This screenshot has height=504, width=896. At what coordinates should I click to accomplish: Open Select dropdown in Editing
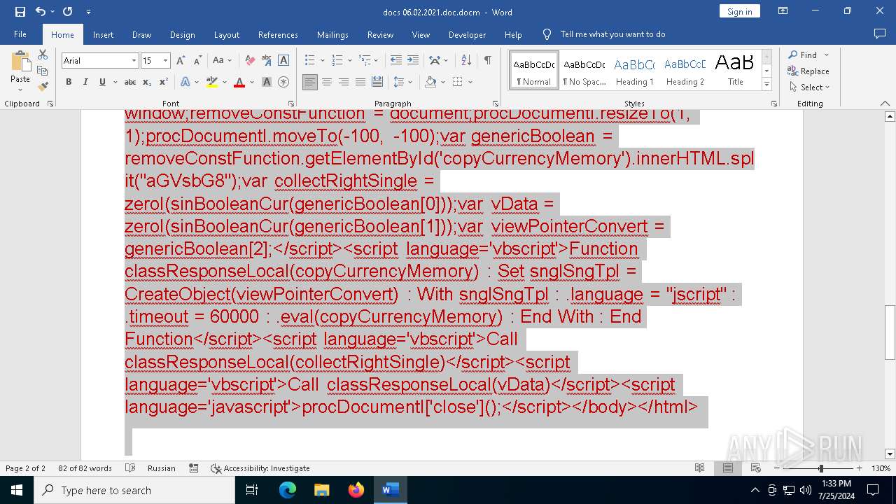[x=810, y=87]
